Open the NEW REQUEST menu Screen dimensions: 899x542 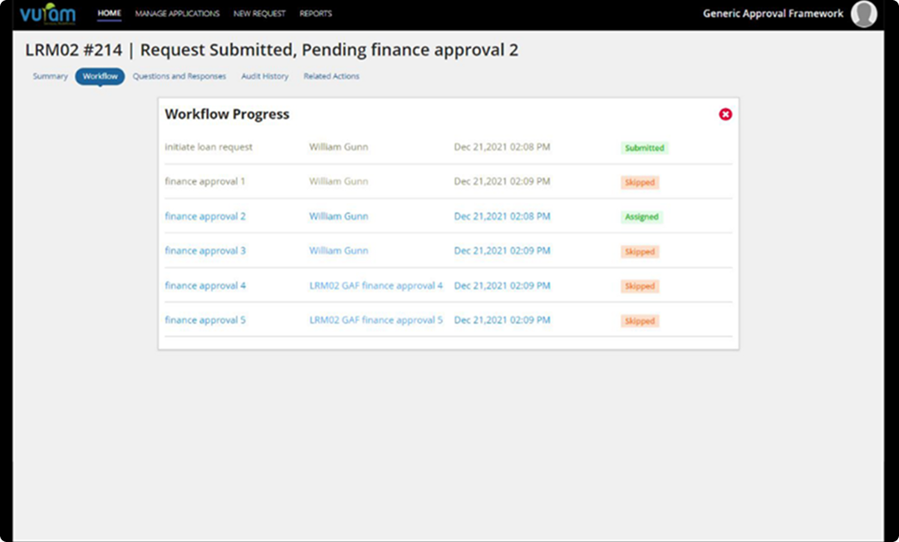[259, 14]
